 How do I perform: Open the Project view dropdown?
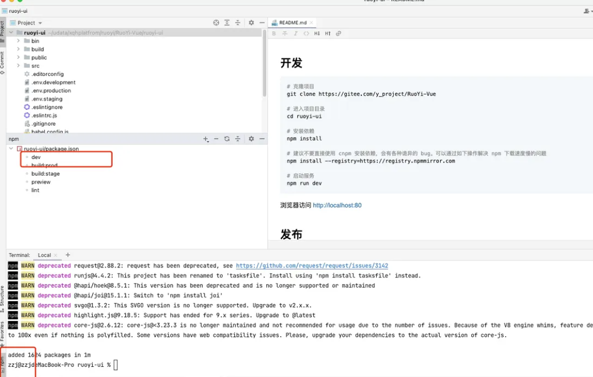click(40, 23)
